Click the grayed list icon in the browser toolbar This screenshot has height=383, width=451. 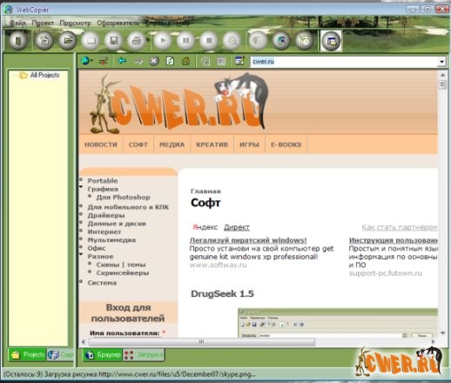coord(221,61)
